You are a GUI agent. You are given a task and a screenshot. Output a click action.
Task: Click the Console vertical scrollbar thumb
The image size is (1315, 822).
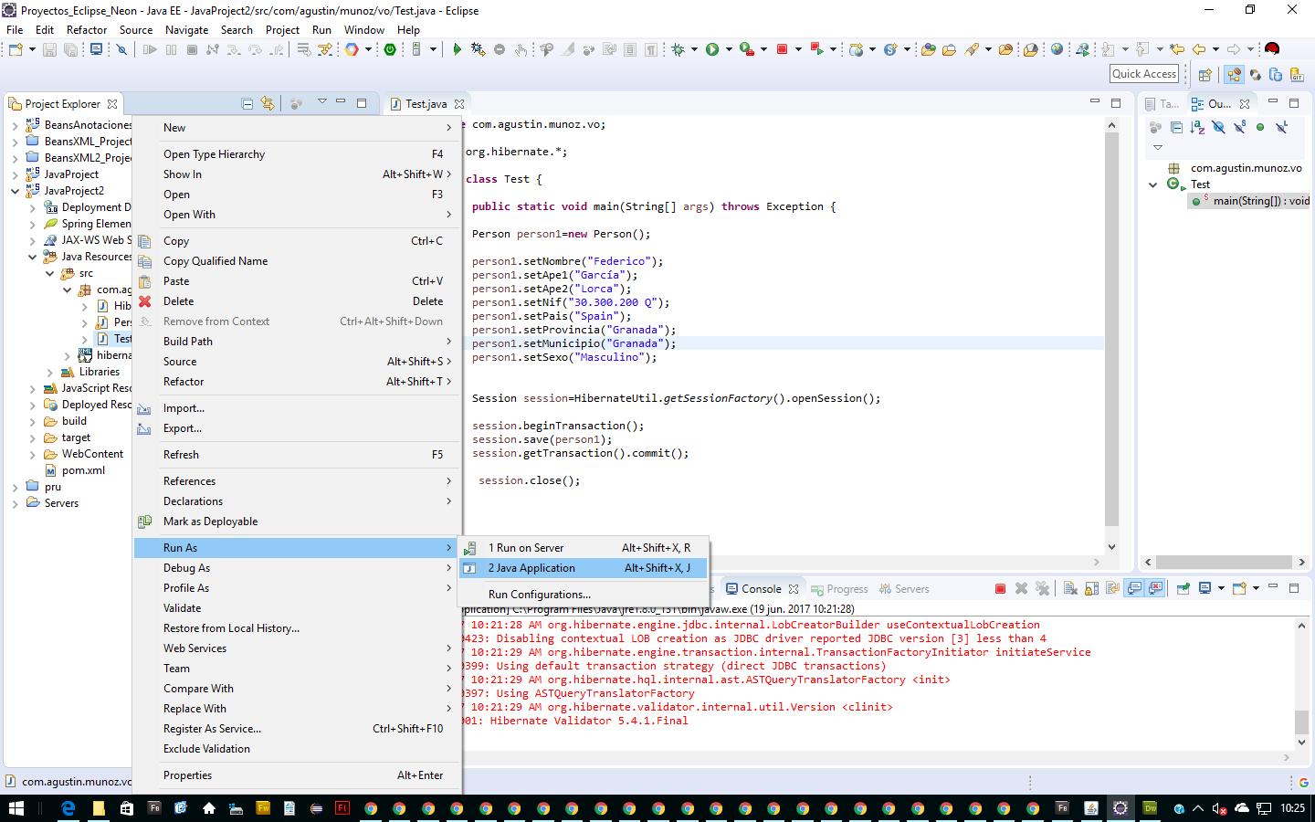[1301, 722]
